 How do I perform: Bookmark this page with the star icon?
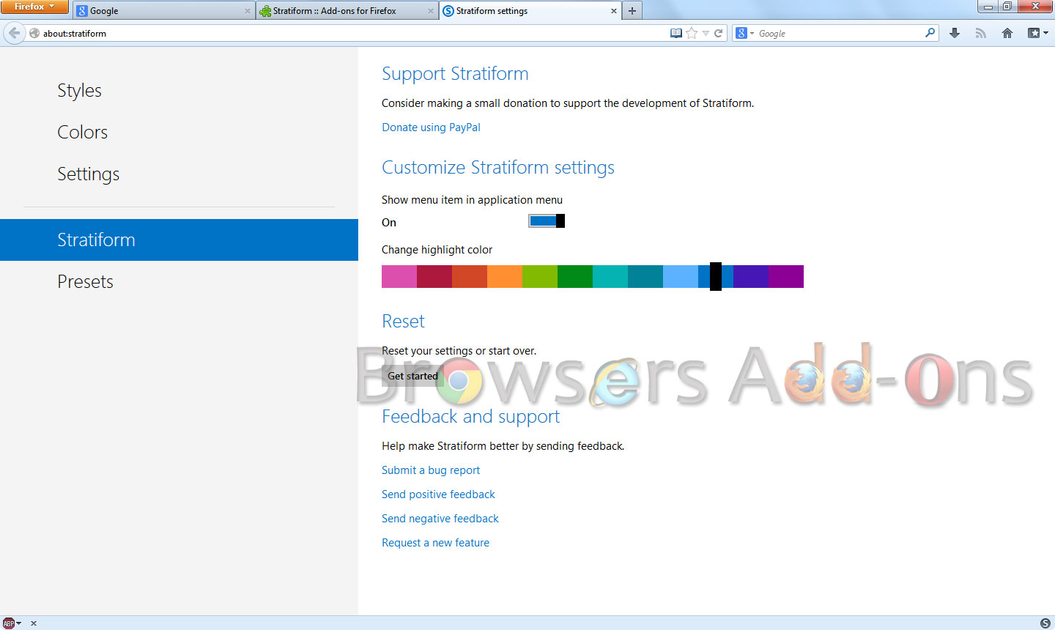[692, 33]
